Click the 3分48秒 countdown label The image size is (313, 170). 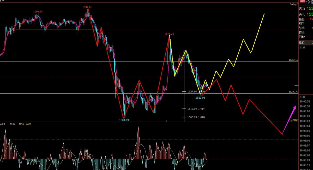293,120
